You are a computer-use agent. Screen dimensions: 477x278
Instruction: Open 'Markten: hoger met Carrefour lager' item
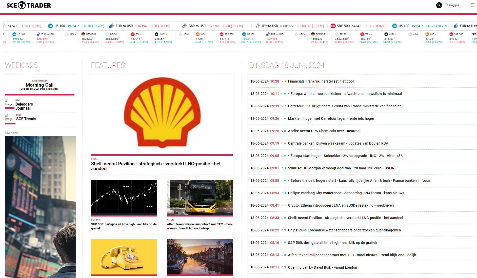[331, 118]
